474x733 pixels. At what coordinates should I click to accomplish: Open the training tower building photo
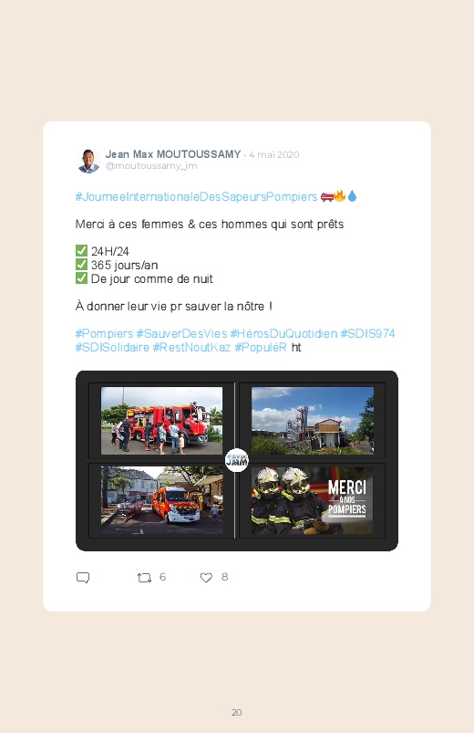312,421
